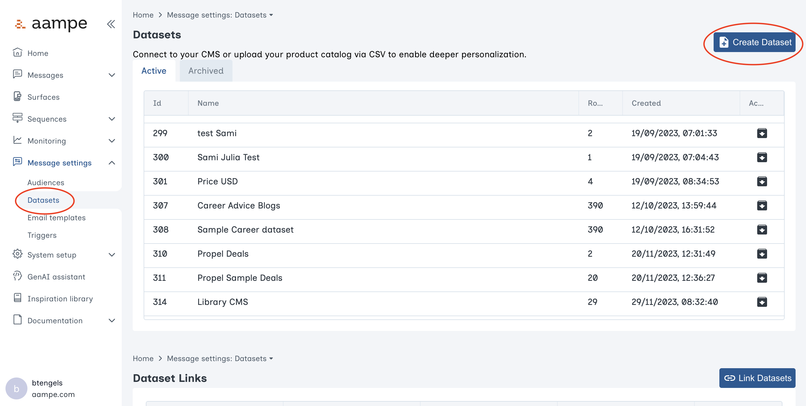Expand the System setup chevron
Viewport: 806px width, 406px height.
(x=112, y=255)
